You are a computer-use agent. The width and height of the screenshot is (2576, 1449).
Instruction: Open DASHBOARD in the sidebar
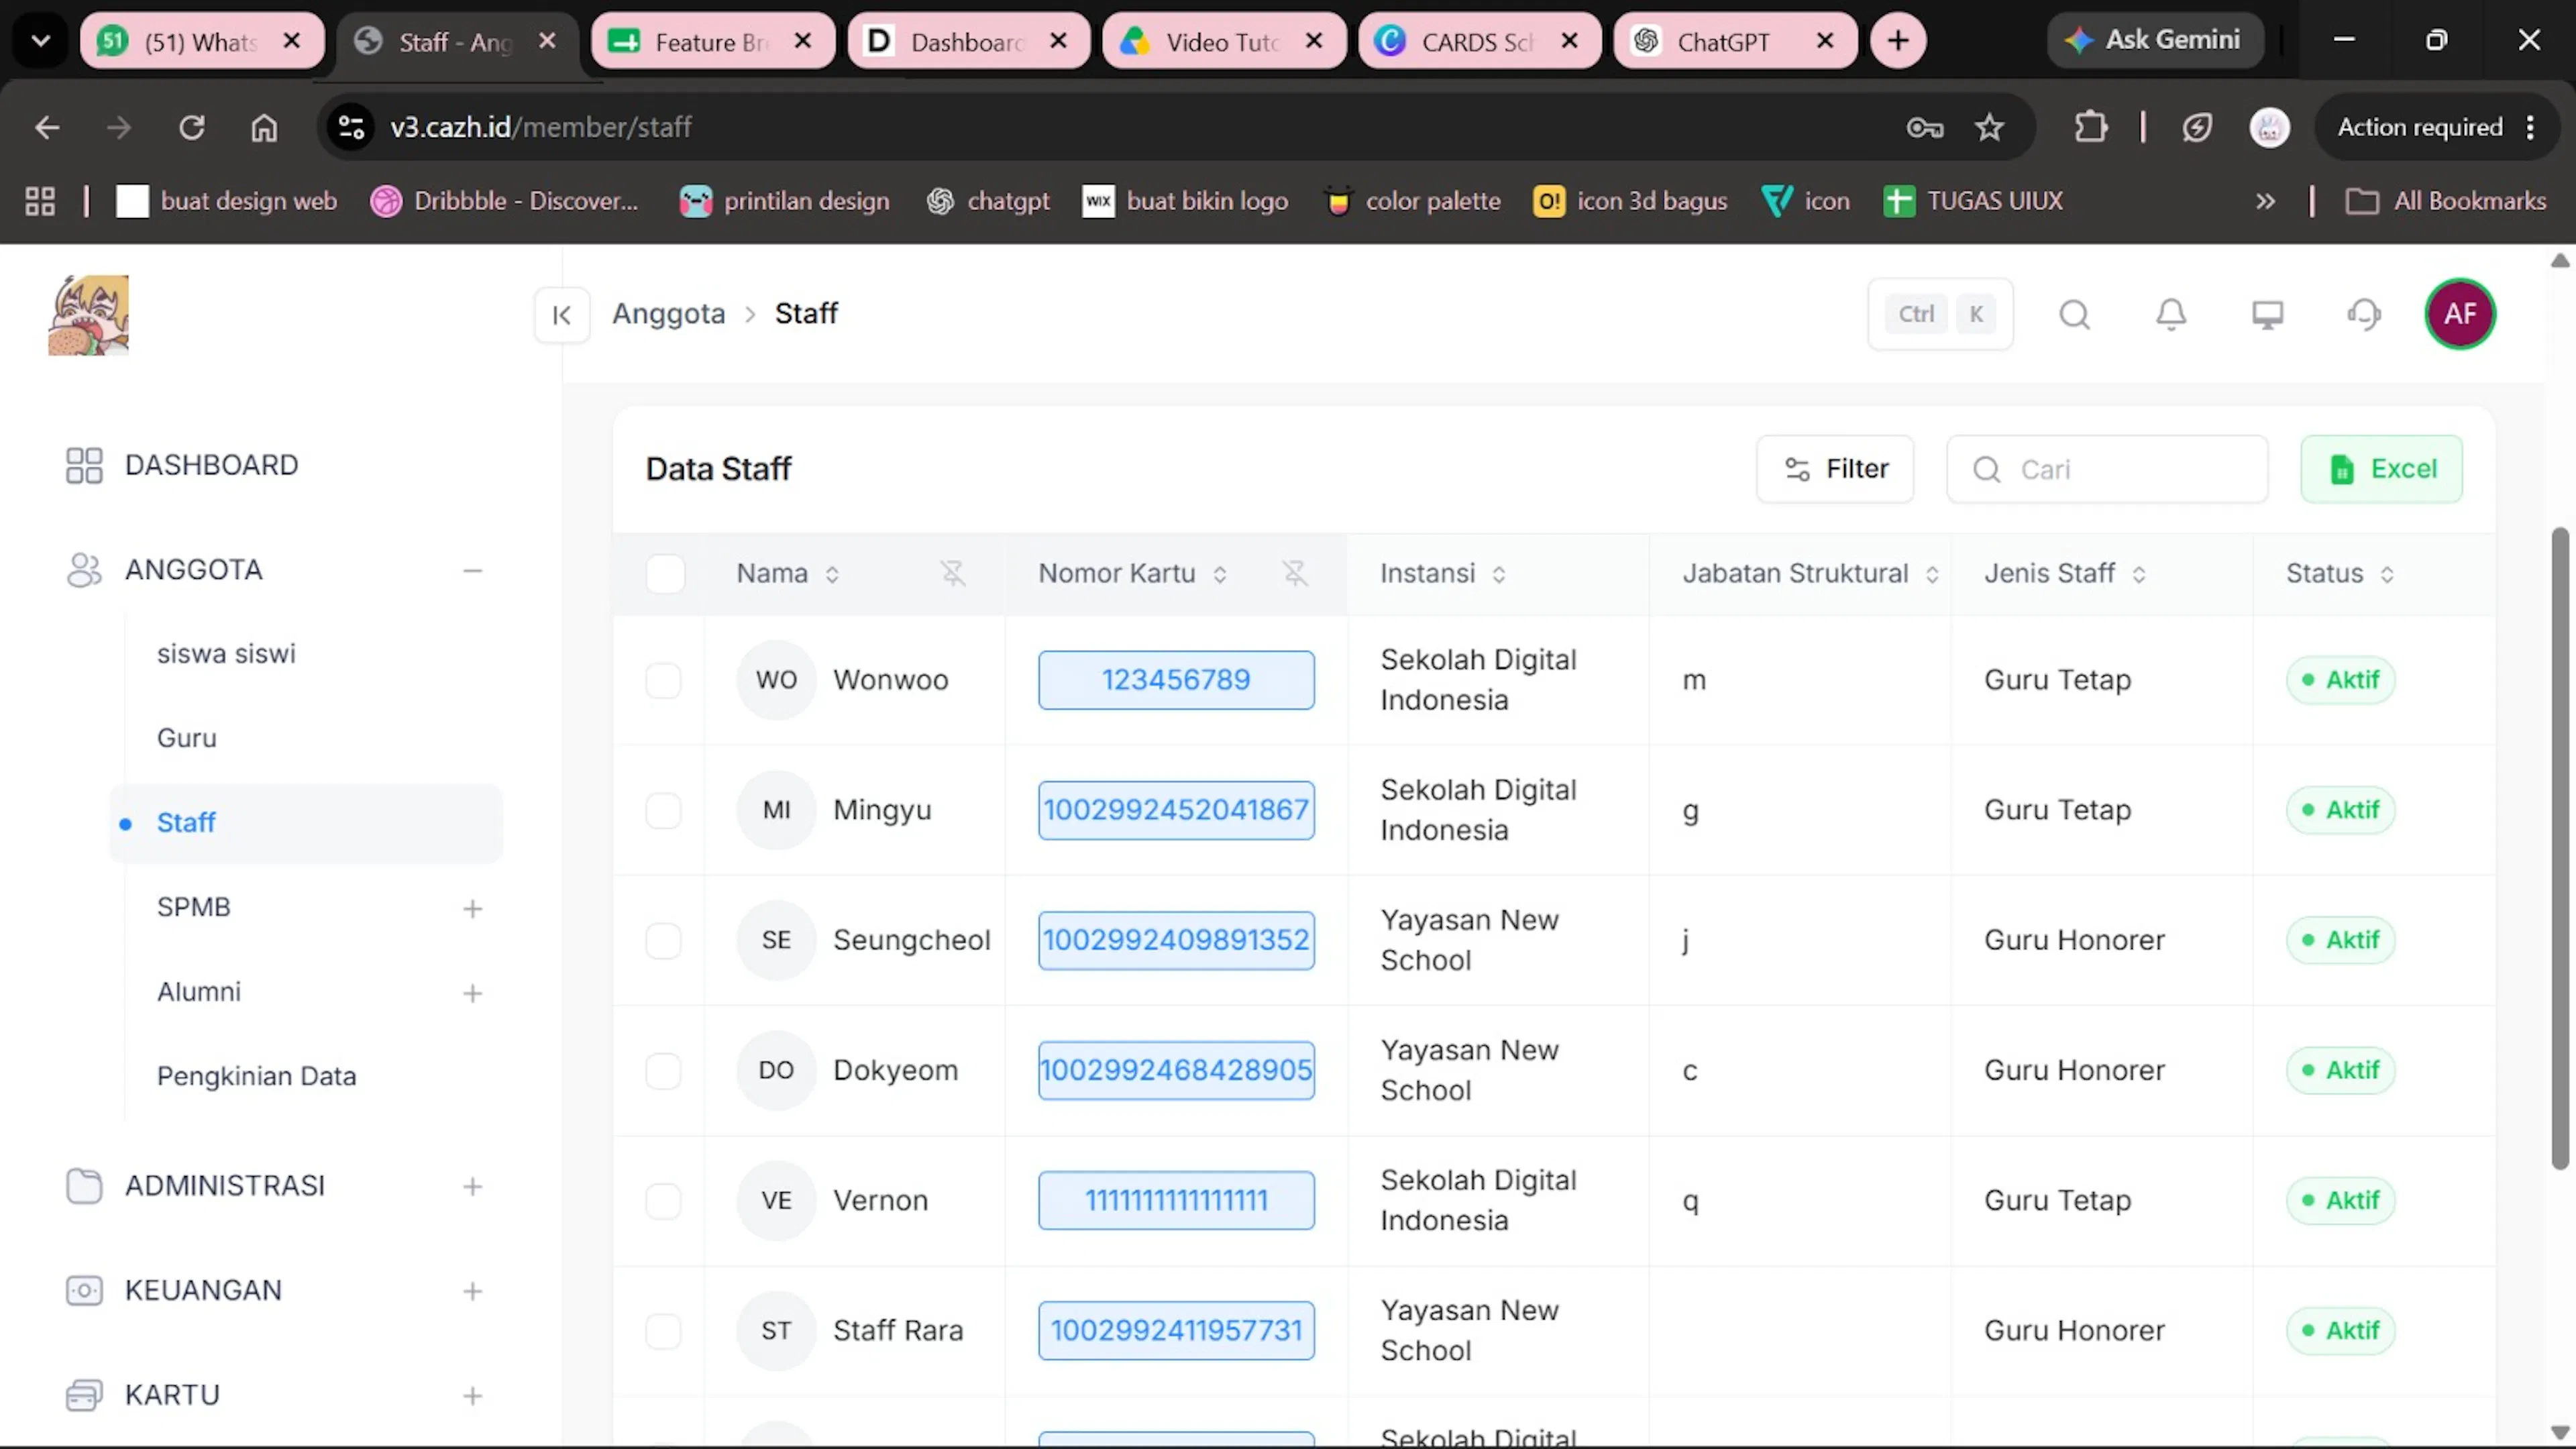(211, 465)
